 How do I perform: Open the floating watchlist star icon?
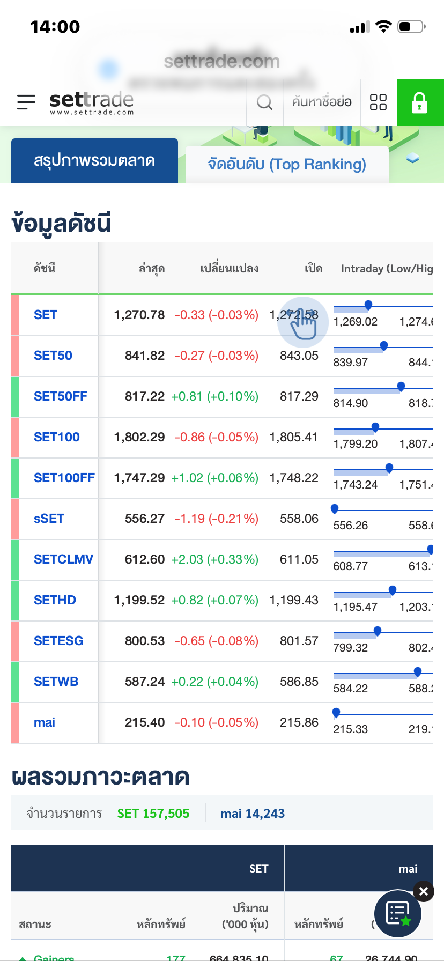pyautogui.click(x=398, y=914)
